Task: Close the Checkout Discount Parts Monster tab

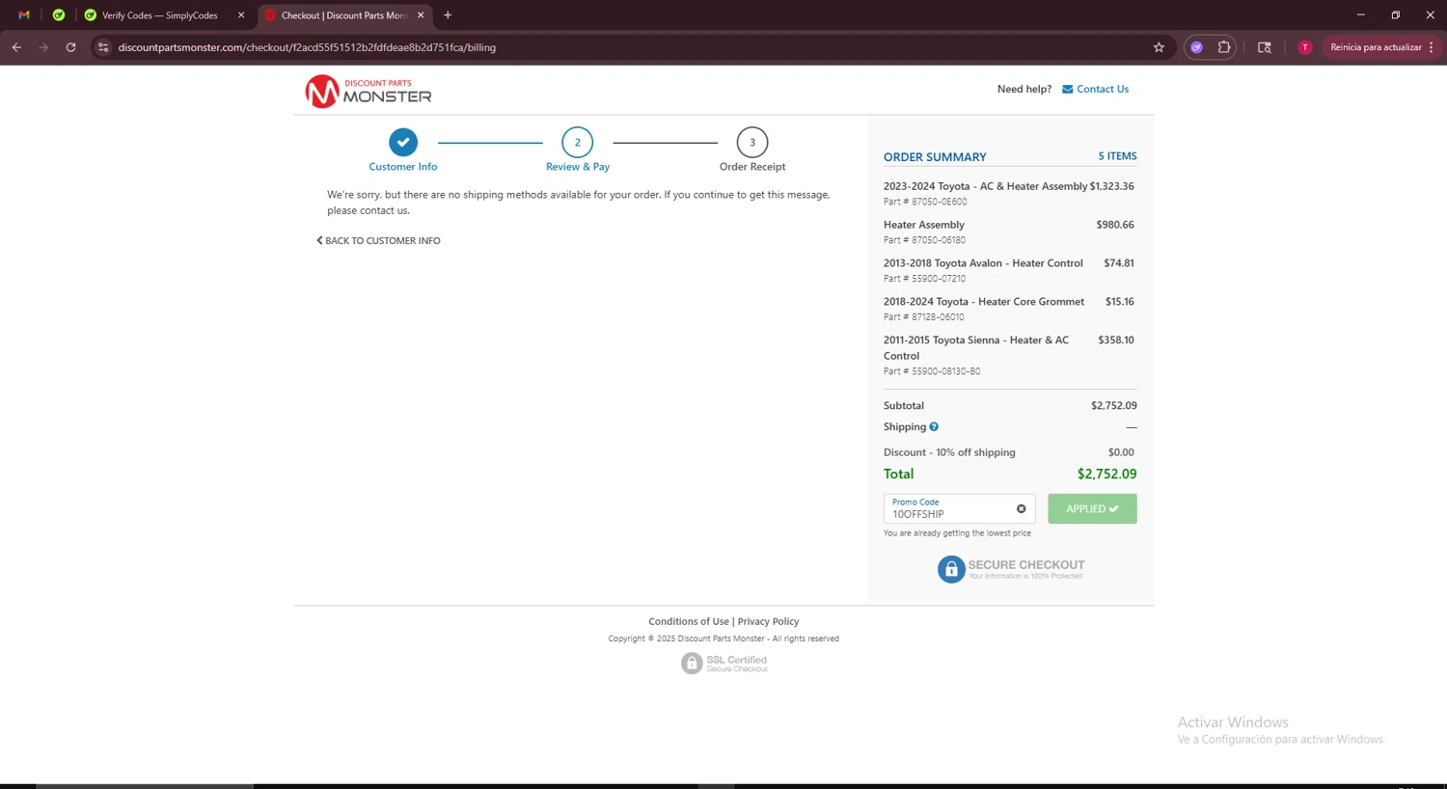Action: point(421,15)
